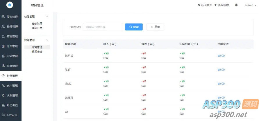The height and width of the screenshot is (121, 259).
Task: Click the 服务管理 sidebar icon
Action: pyautogui.click(x=3, y=17)
